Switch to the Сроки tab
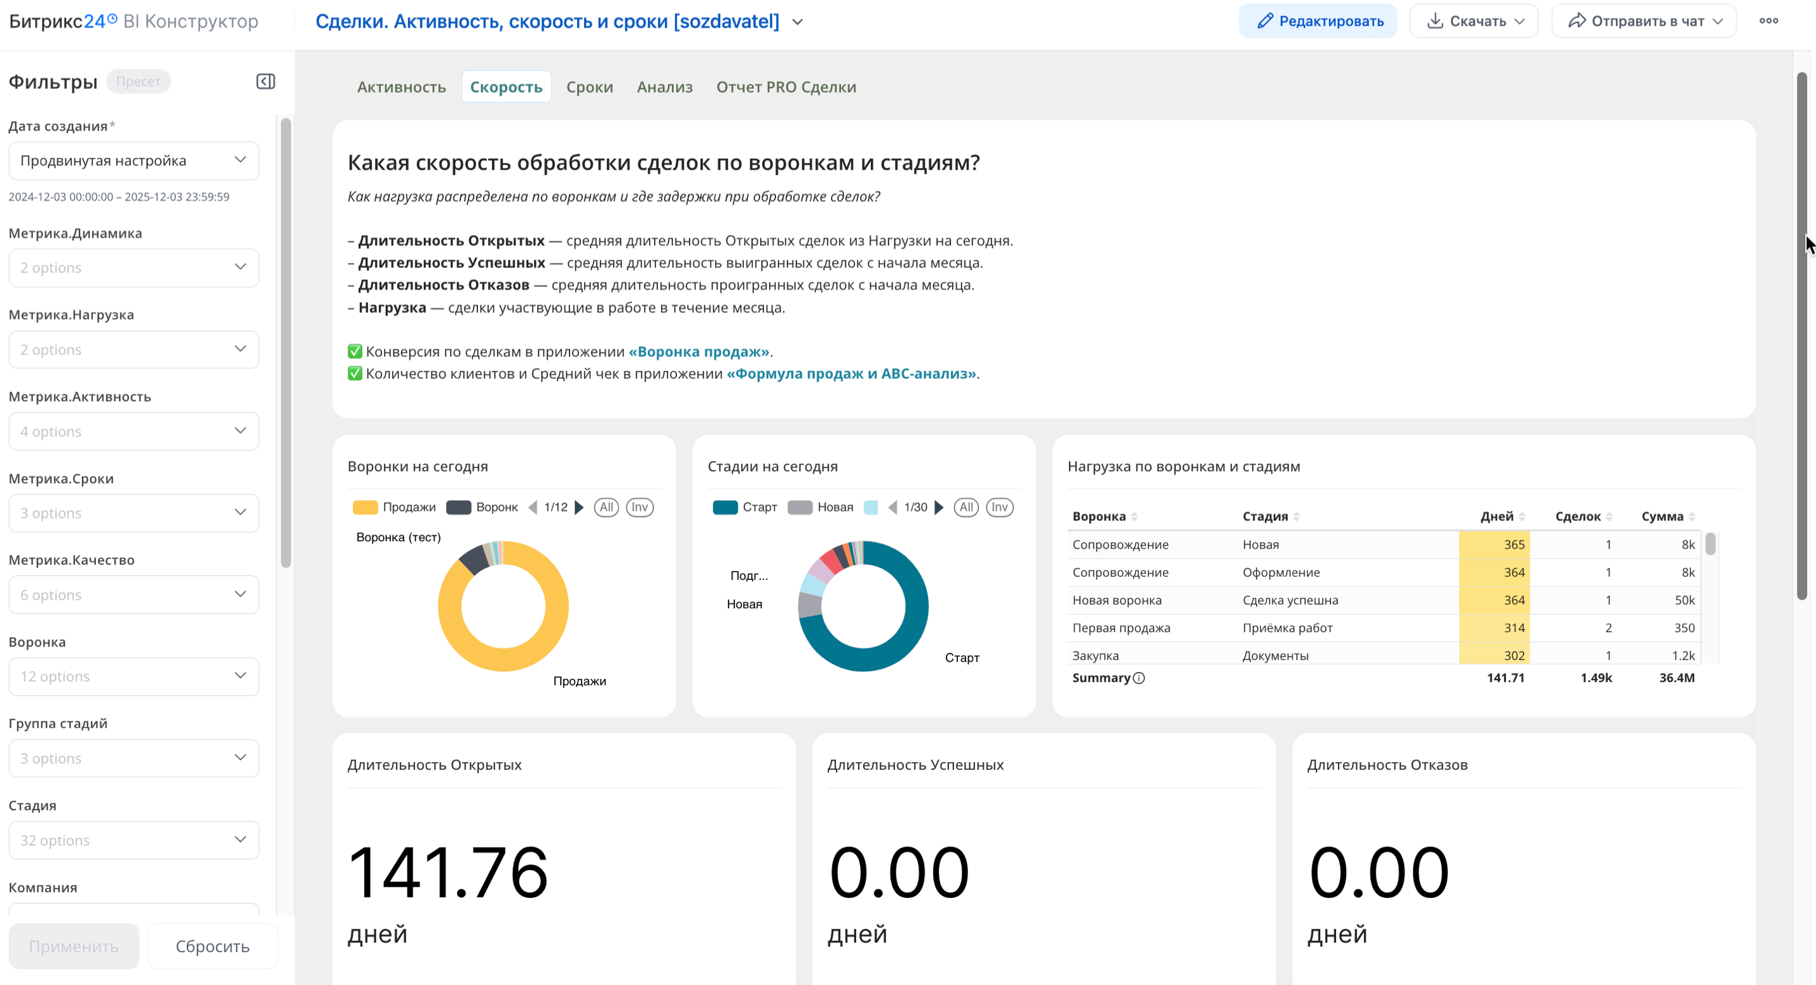Viewport: 1816px width, 985px height. (x=589, y=86)
